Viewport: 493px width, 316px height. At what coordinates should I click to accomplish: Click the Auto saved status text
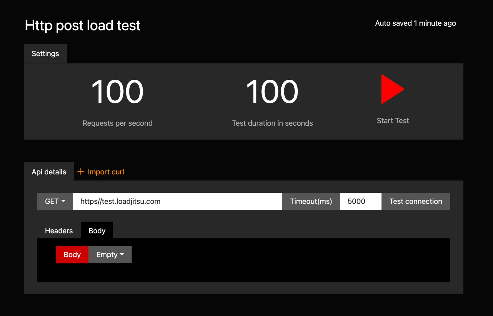[x=415, y=23]
